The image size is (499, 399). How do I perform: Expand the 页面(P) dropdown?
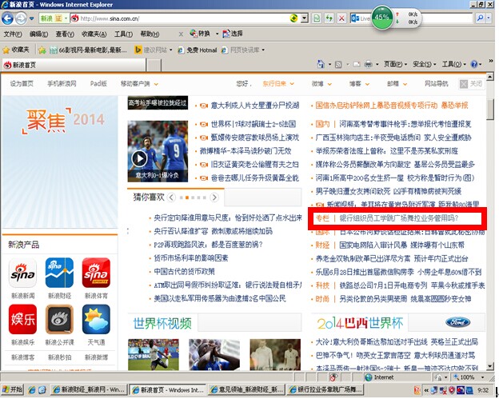[395, 64]
